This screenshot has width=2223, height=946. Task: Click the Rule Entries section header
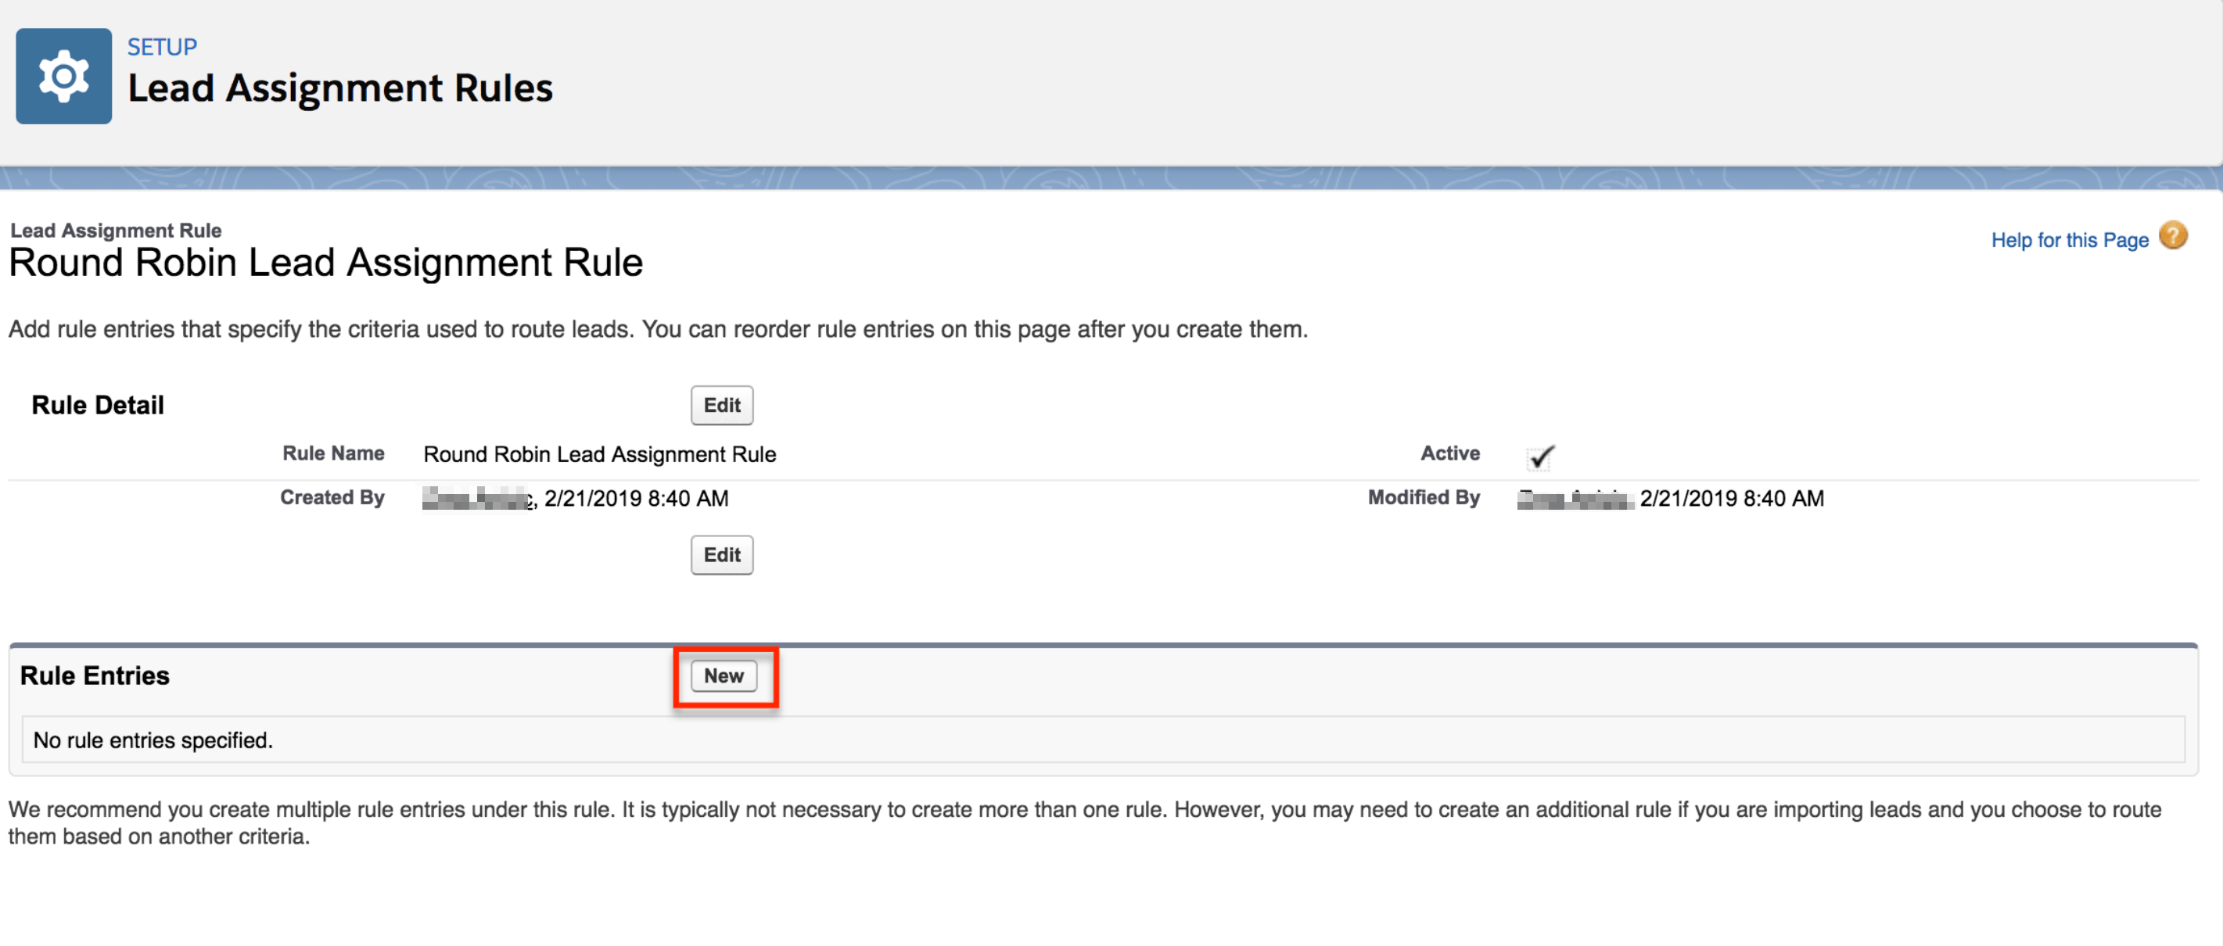[95, 675]
